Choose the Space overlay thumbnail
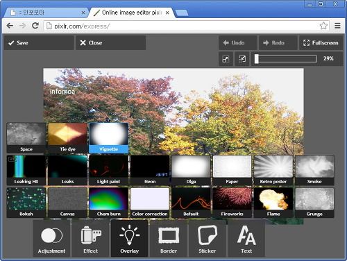Viewport: 347px width, 261px height. [x=26, y=137]
